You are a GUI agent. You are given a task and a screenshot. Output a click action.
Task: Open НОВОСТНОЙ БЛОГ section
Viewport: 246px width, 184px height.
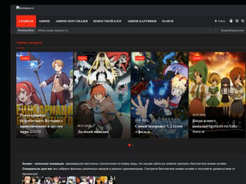(x=107, y=21)
